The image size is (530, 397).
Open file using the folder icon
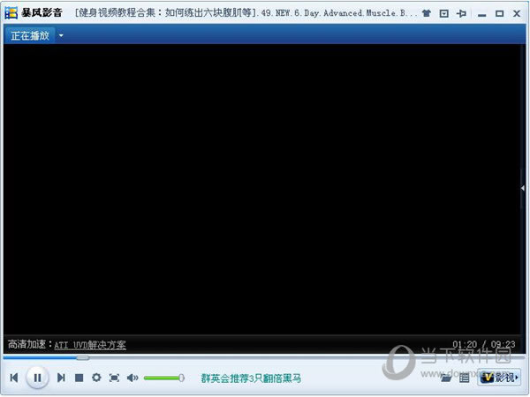point(447,378)
